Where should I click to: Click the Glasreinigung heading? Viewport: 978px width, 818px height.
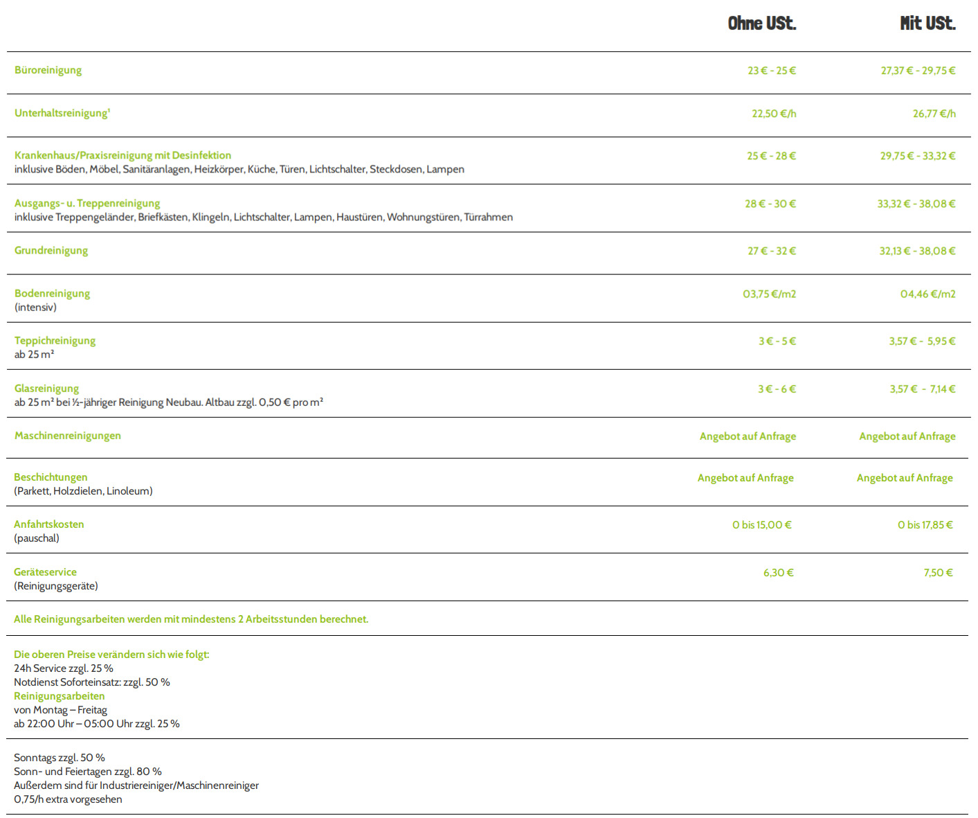click(46, 389)
